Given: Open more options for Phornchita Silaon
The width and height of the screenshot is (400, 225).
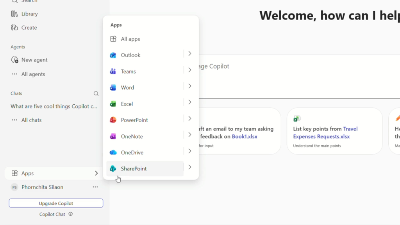Looking at the screenshot, I should 95,187.
